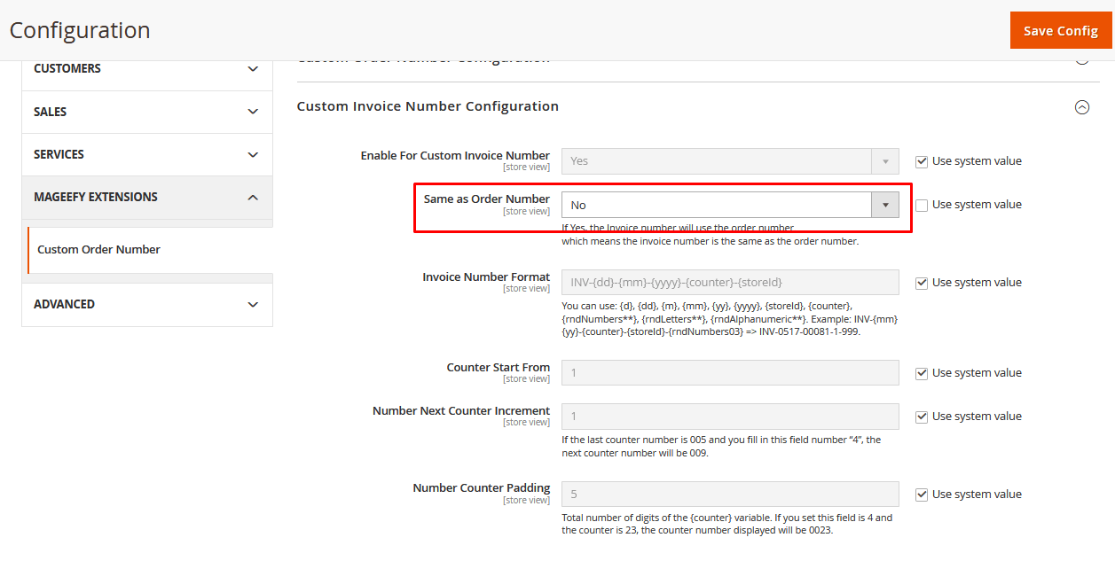This screenshot has height=561, width=1115.
Task: Click the Invoice Number Format input field
Action: 729,283
